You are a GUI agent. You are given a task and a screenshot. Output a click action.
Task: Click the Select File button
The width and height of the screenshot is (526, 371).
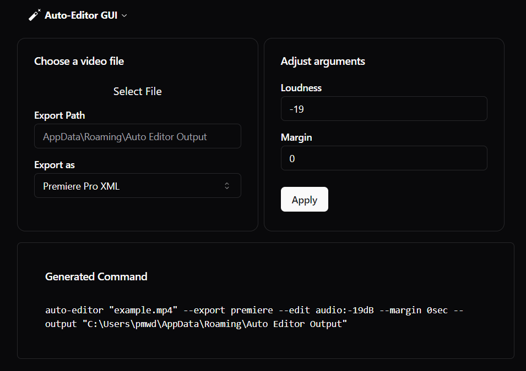pos(138,91)
